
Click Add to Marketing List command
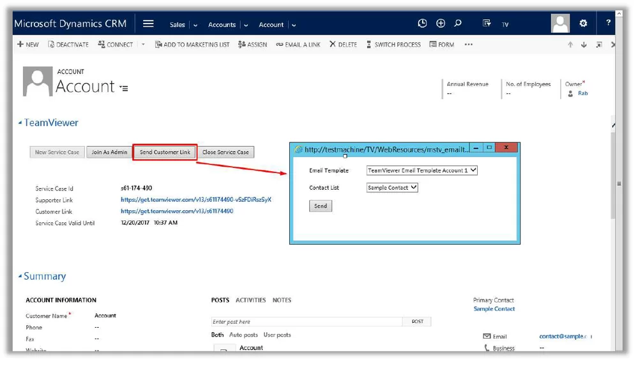(192, 45)
